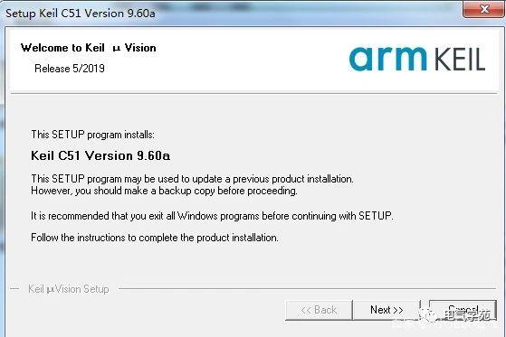Click the KEIL wordmark beside arm logo

tap(460, 60)
